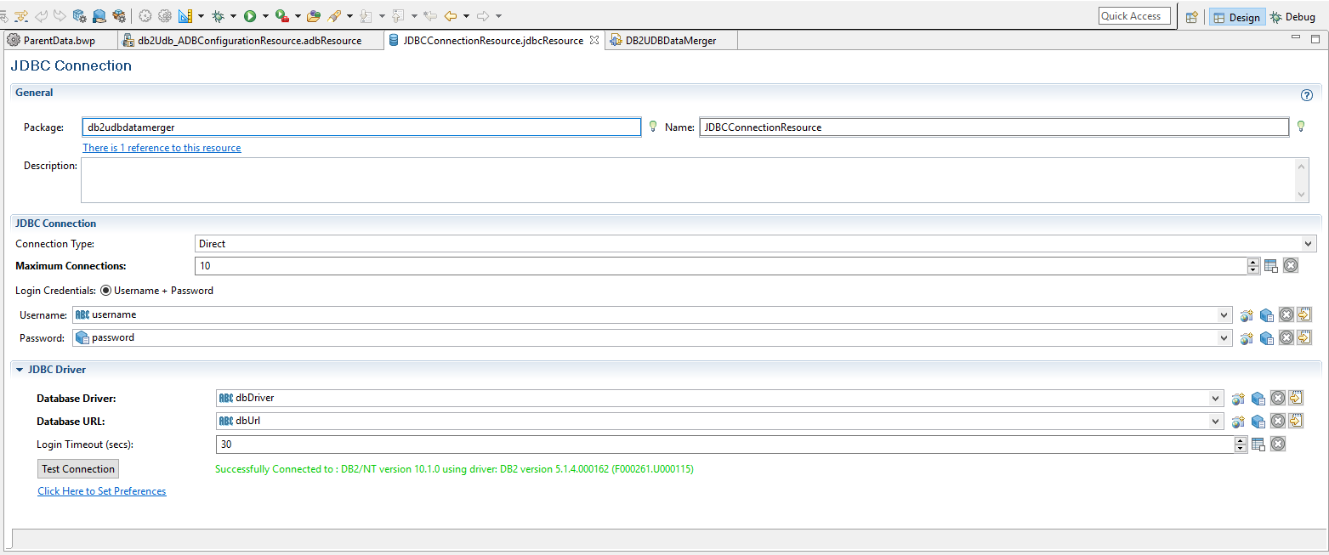Viewport: 1329px width, 555px height.
Task: Collapse the JDBC Driver section
Action: 20,370
